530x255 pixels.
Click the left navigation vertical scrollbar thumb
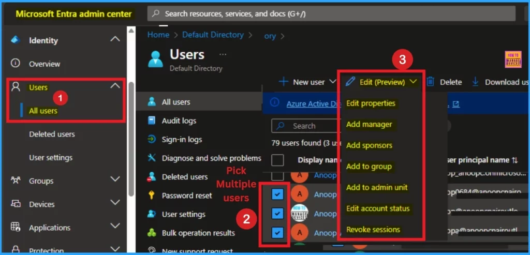pos(131,139)
